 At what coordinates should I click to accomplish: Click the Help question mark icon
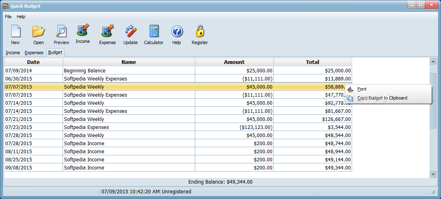[177, 31]
